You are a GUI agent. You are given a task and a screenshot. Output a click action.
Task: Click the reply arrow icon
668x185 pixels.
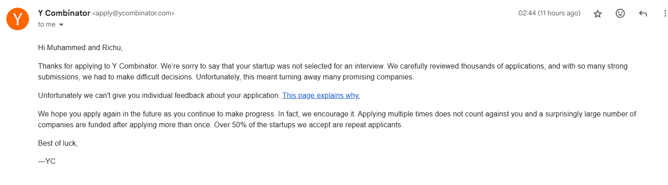coord(643,14)
